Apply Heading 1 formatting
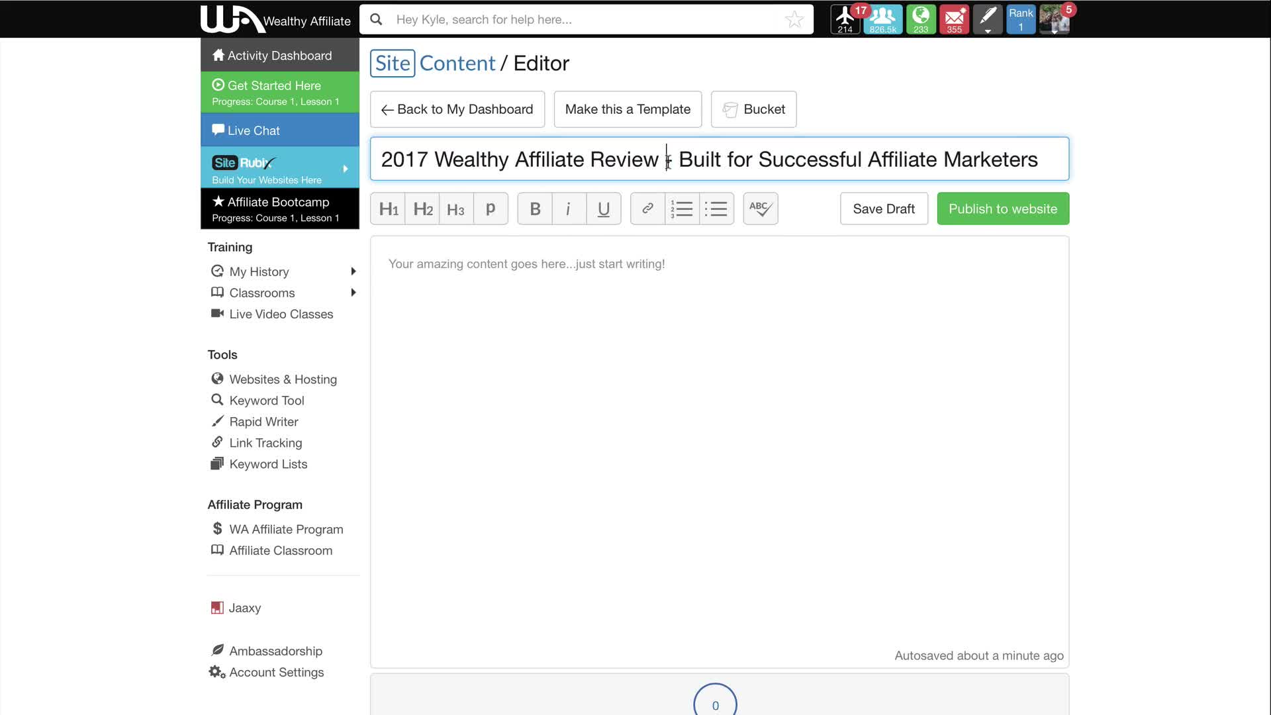This screenshot has height=715, width=1271. pyautogui.click(x=389, y=209)
